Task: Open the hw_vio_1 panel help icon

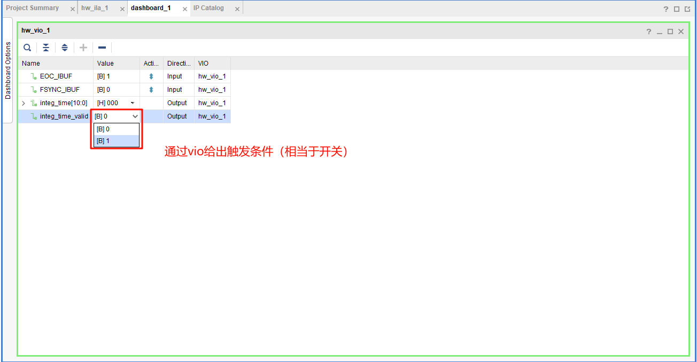Action: click(648, 32)
